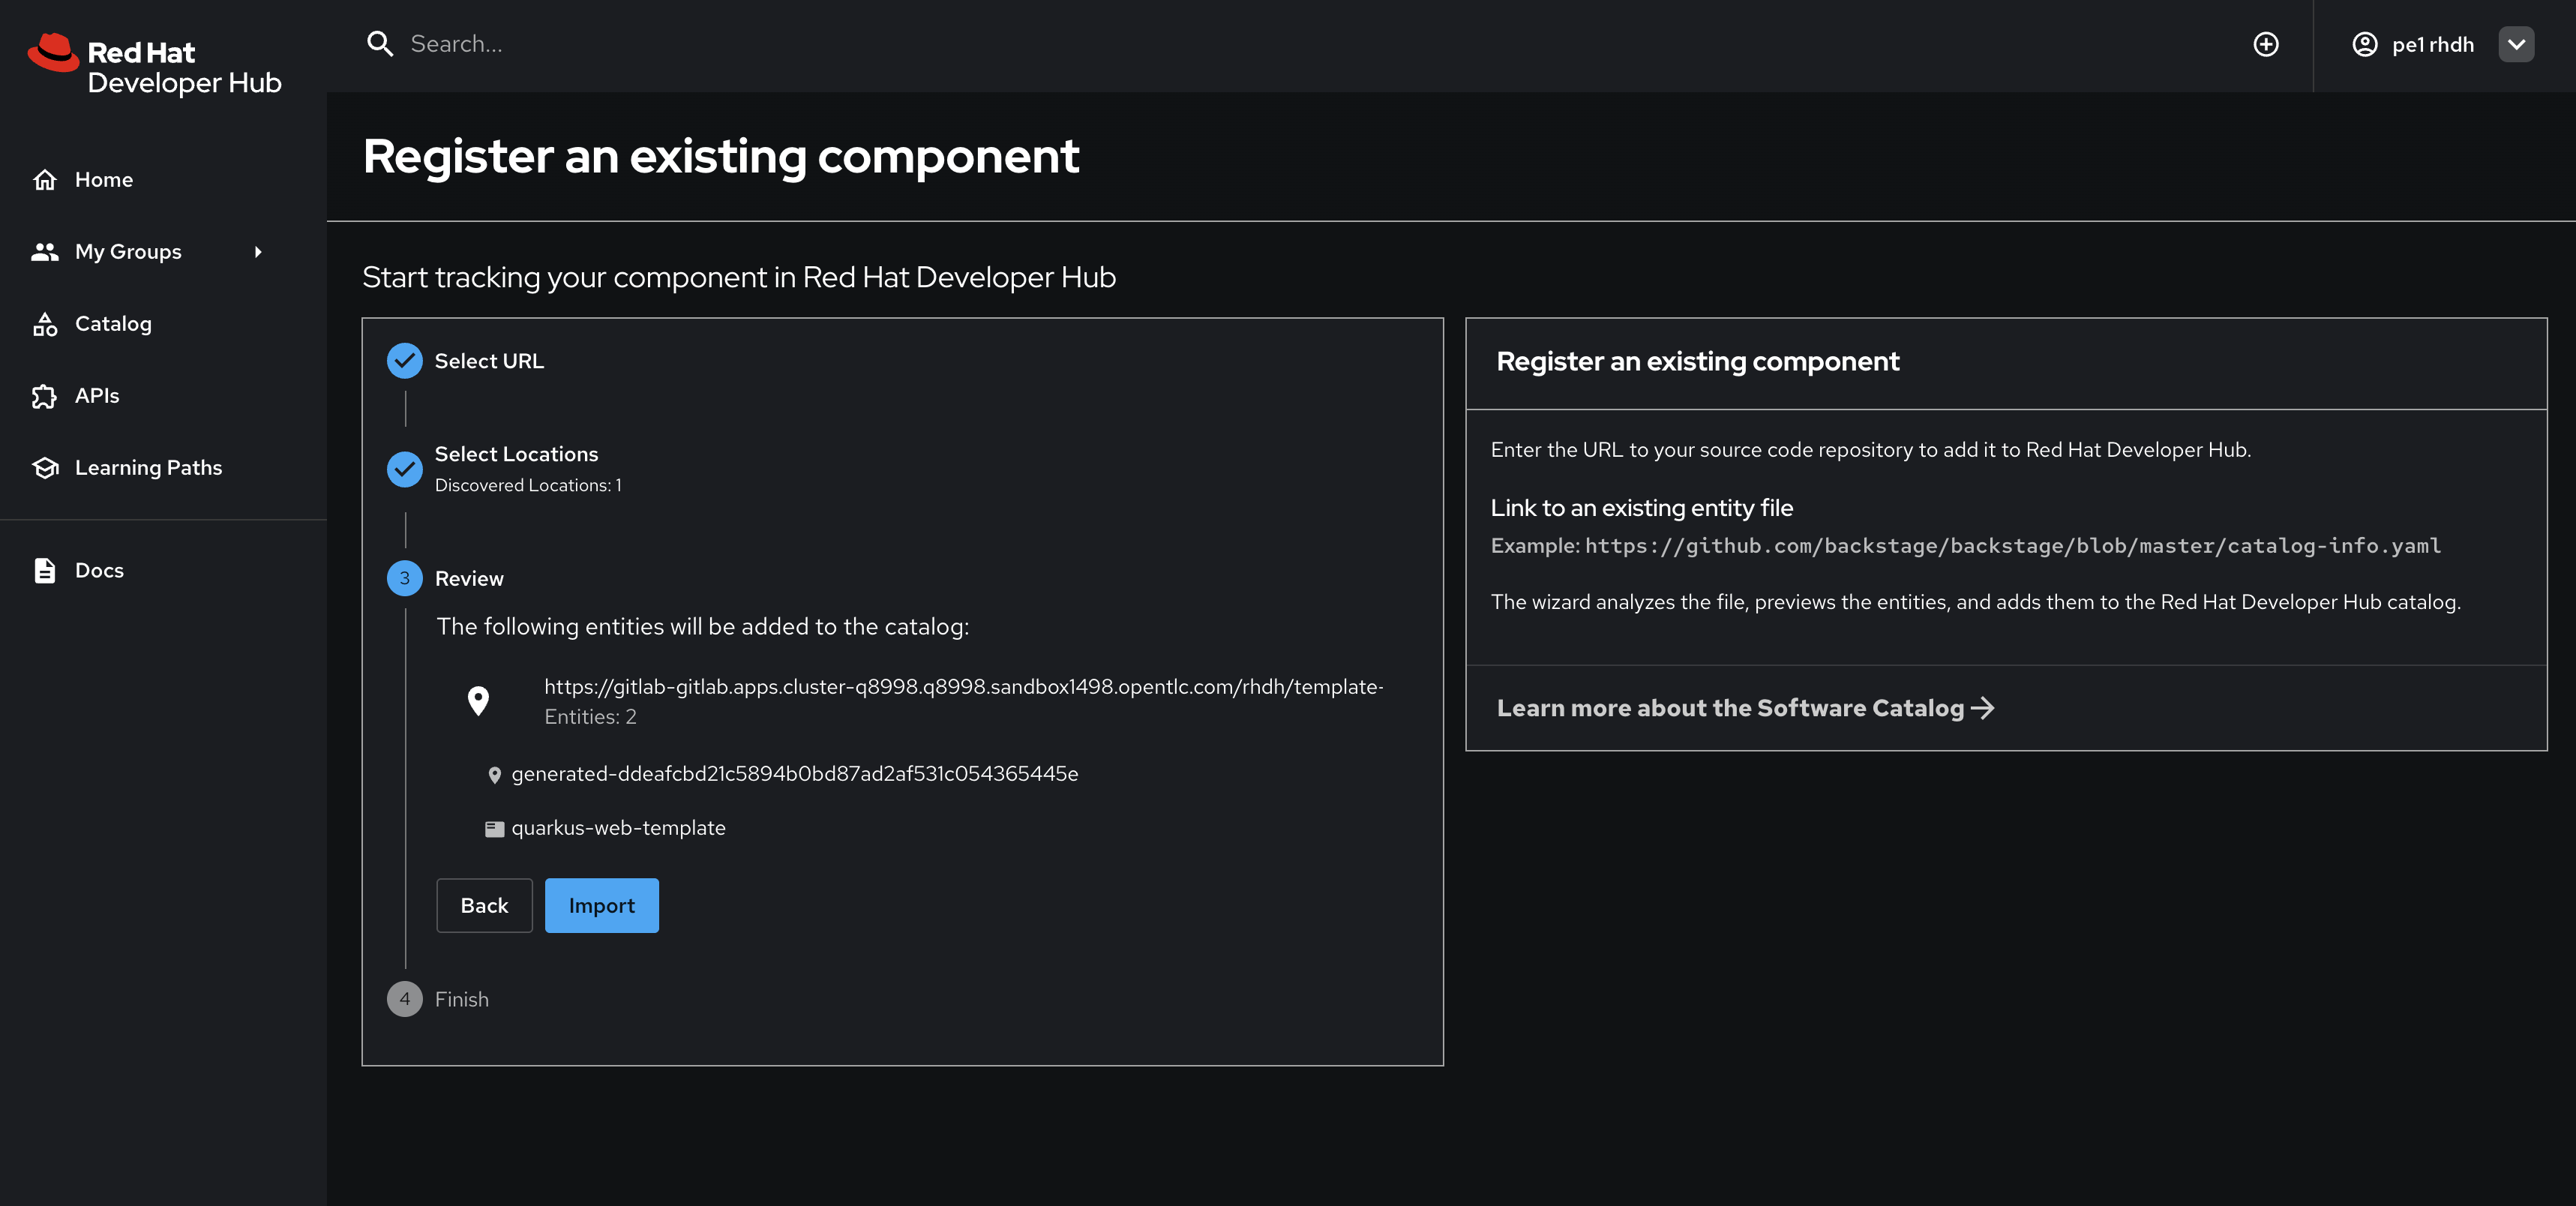Click the info card title Register an existing component
2576x1206 pixels.
pyautogui.click(x=1697, y=361)
